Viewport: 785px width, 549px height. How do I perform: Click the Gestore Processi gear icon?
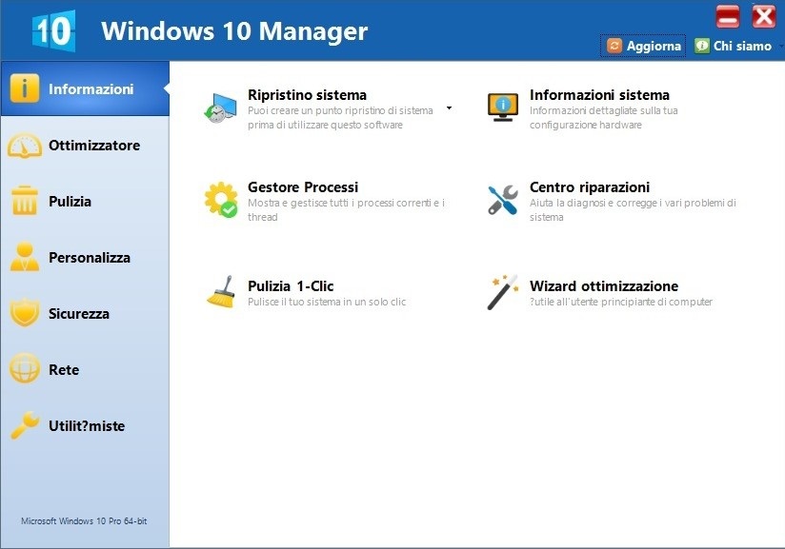click(221, 200)
